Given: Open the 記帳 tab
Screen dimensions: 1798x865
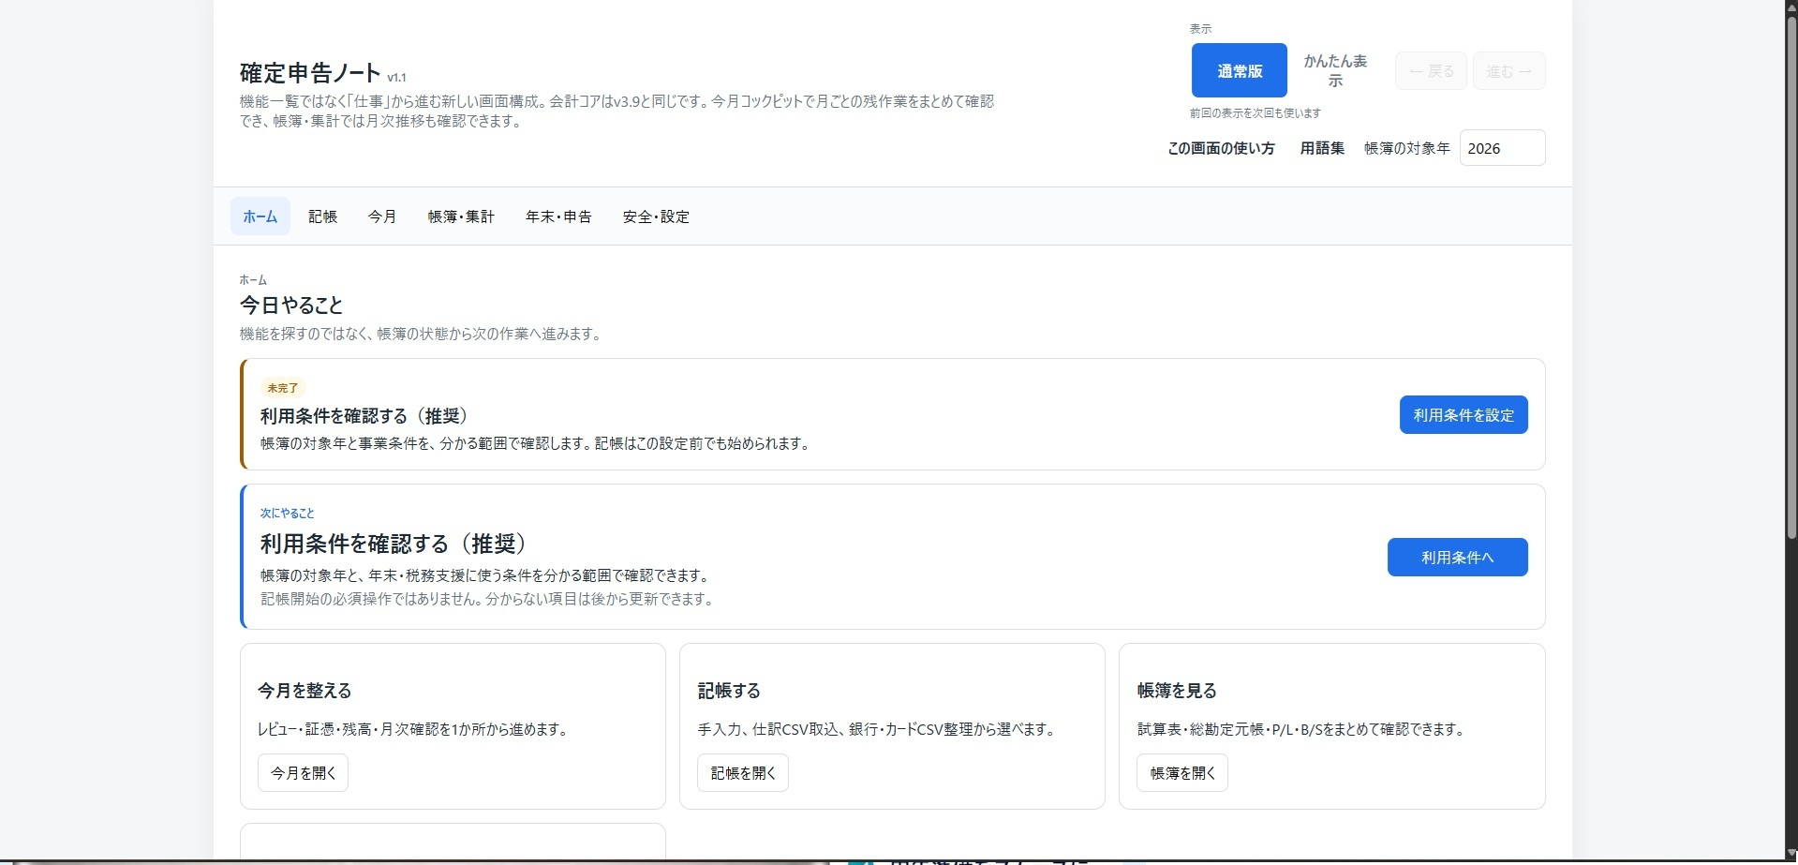Looking at the screenshot, I should [322, 216].
